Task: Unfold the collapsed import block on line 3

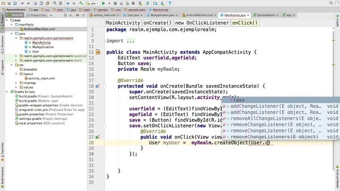Action: (105, 41)
